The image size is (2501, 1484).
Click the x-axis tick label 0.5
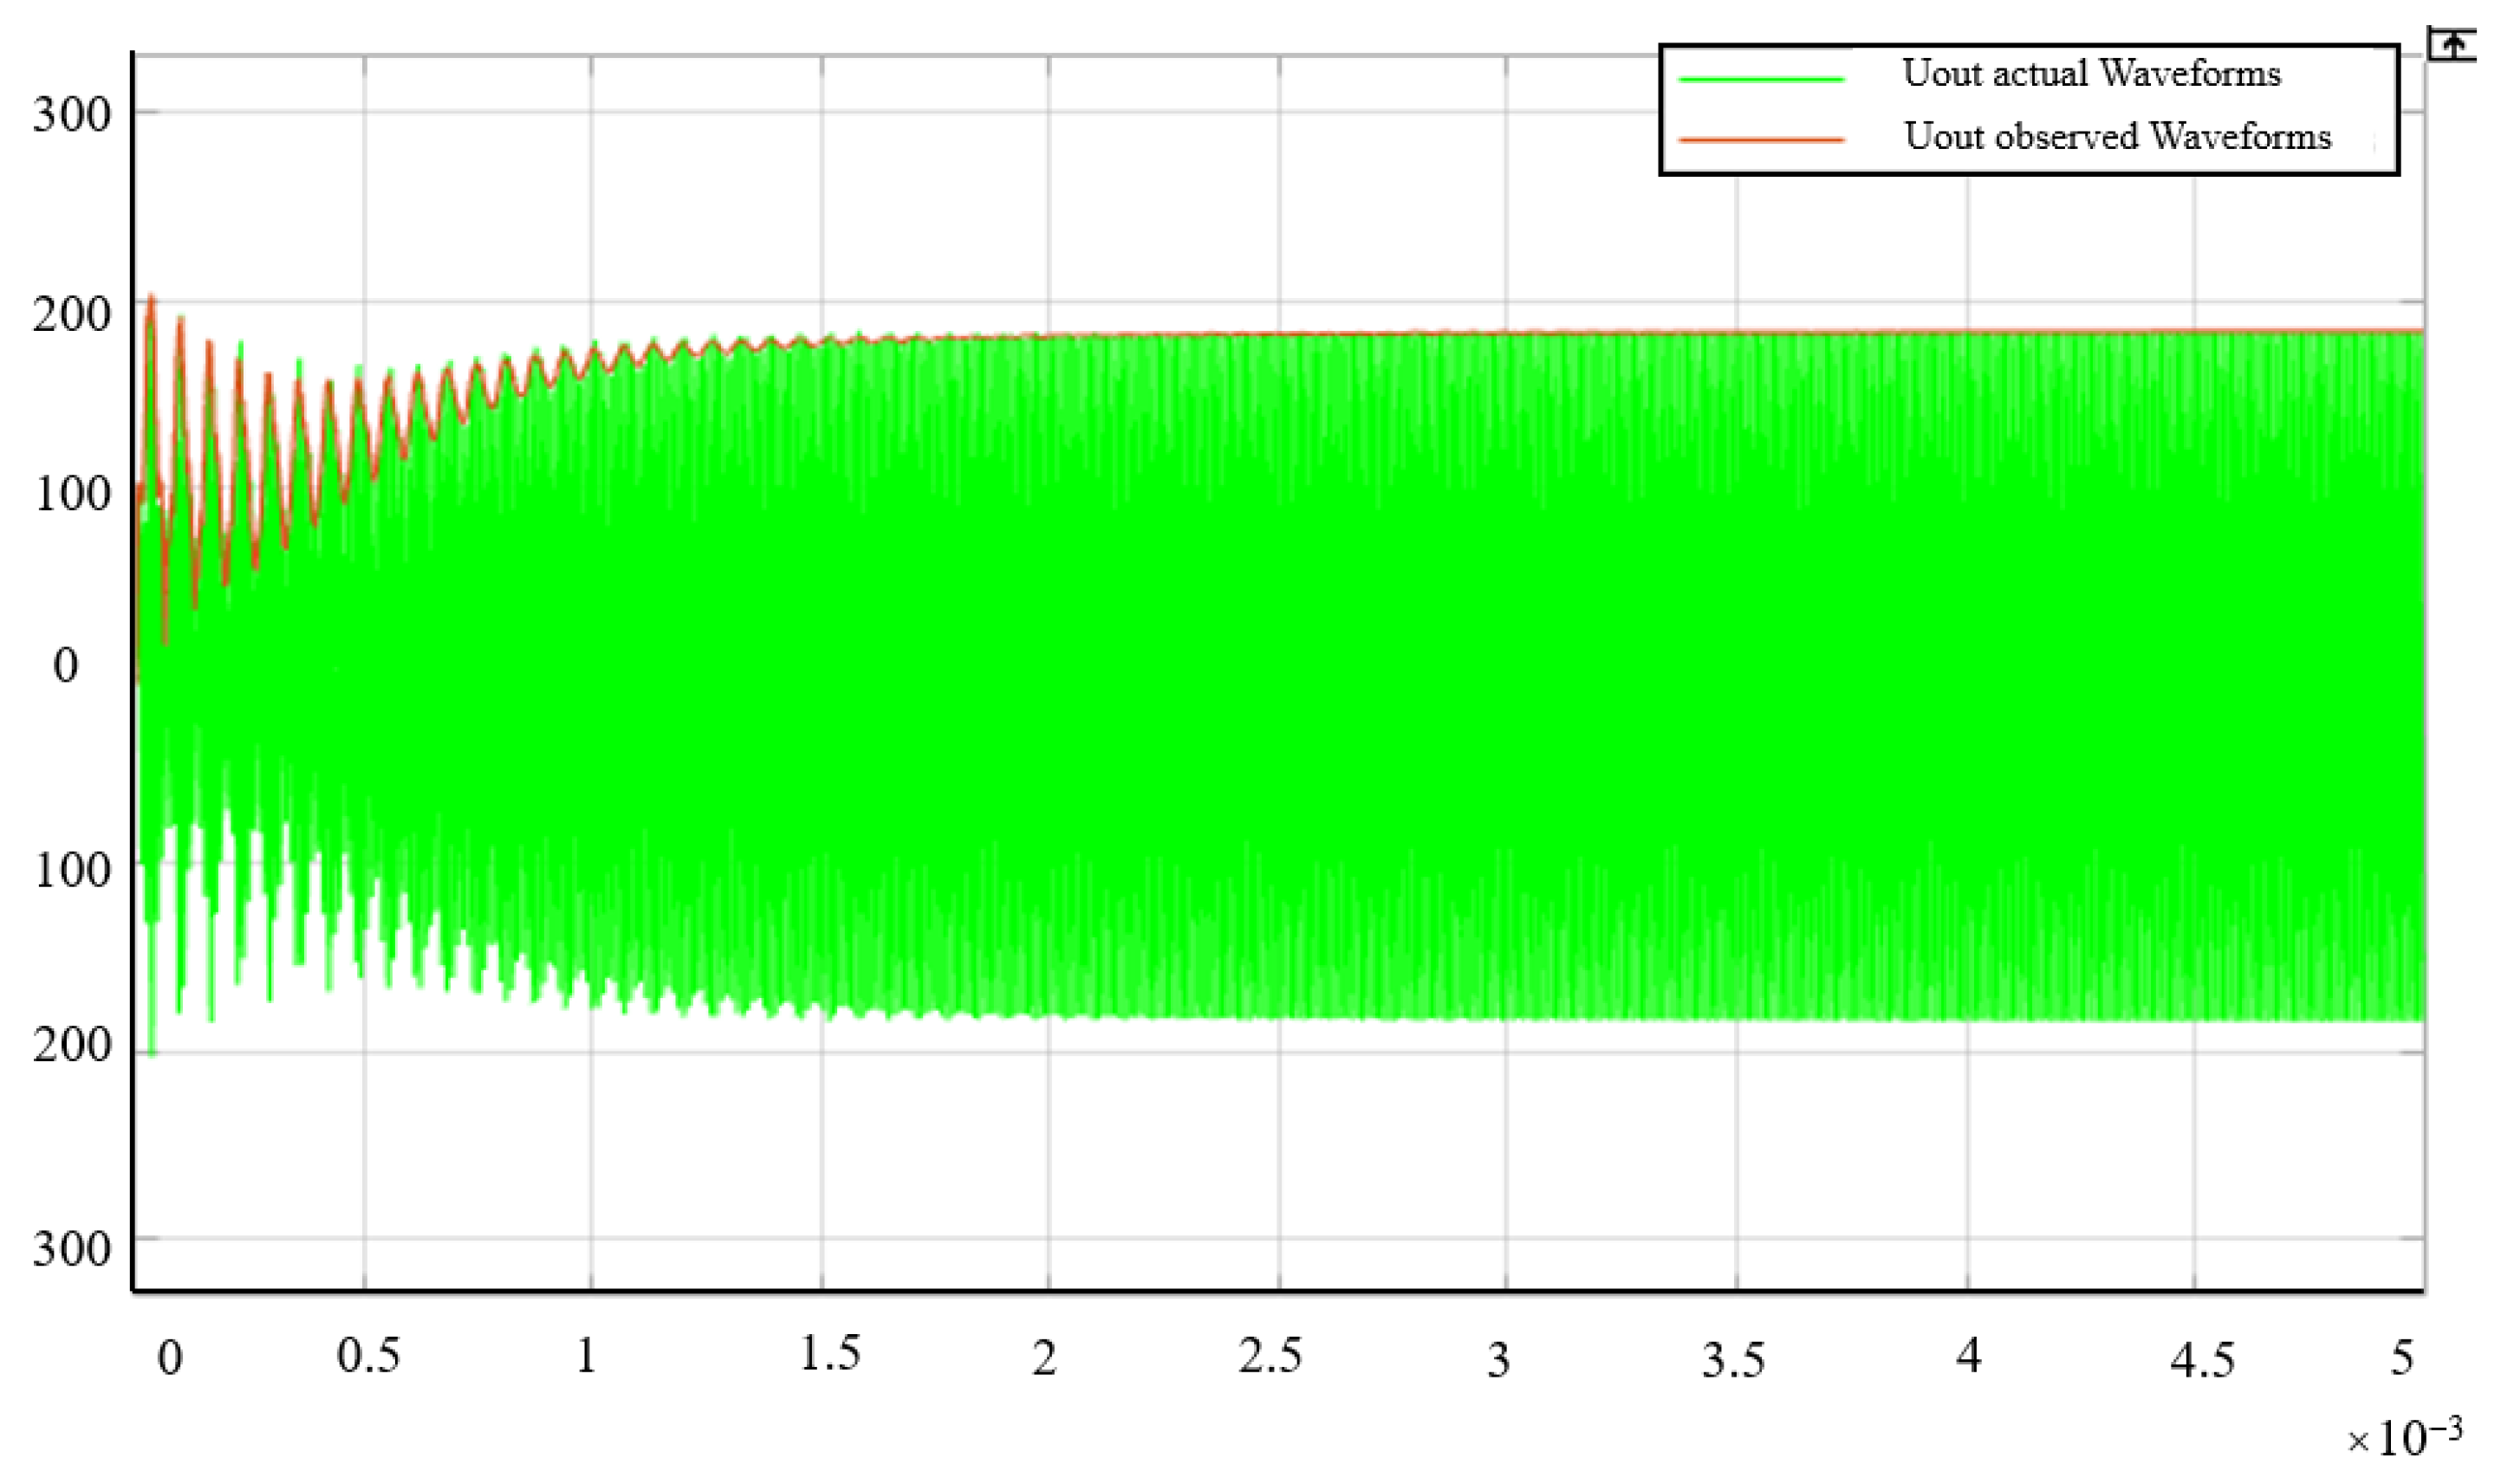(x=368, y=1357)
